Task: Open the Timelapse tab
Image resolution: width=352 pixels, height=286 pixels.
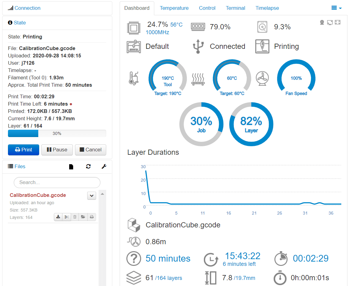Action: tap(267, 8)
